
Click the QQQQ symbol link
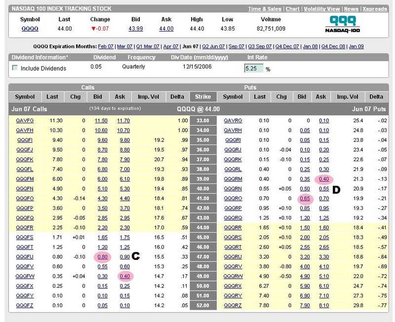(30, 29)
